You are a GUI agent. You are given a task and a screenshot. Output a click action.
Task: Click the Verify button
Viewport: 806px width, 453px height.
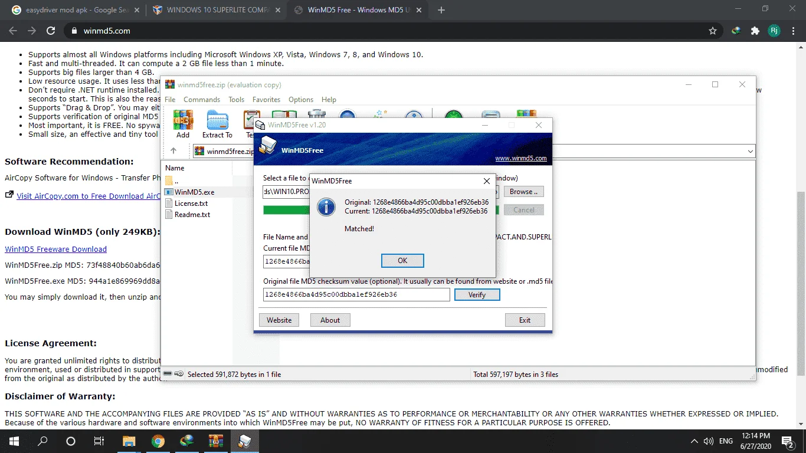(x=477, y=294)
